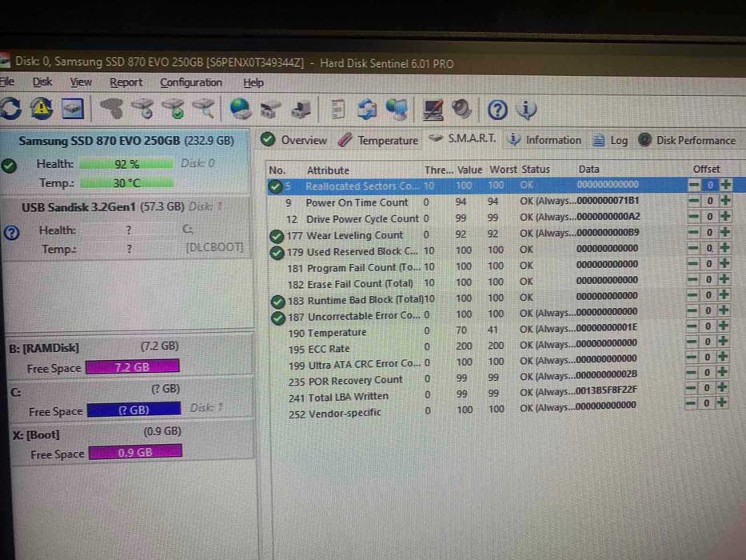
Task: Click the X: Boot 0.9 GB free space bar
Action: (x=135, y=452)
